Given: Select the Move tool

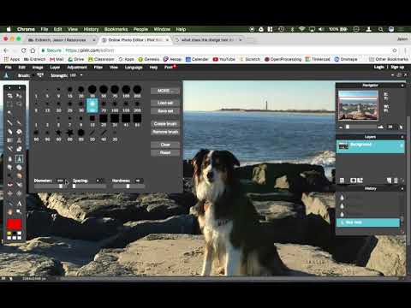Looking at the screenshot, I should 19,96.
